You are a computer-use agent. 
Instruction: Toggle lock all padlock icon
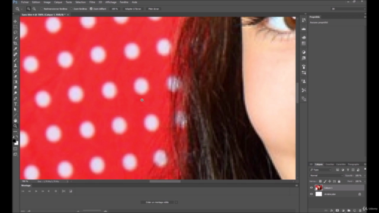(x=339, y=181)
